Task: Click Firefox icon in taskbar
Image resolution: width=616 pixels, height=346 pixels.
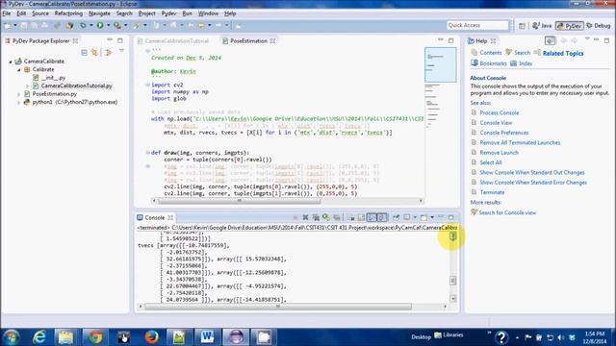Action: [x=151, y=337]
